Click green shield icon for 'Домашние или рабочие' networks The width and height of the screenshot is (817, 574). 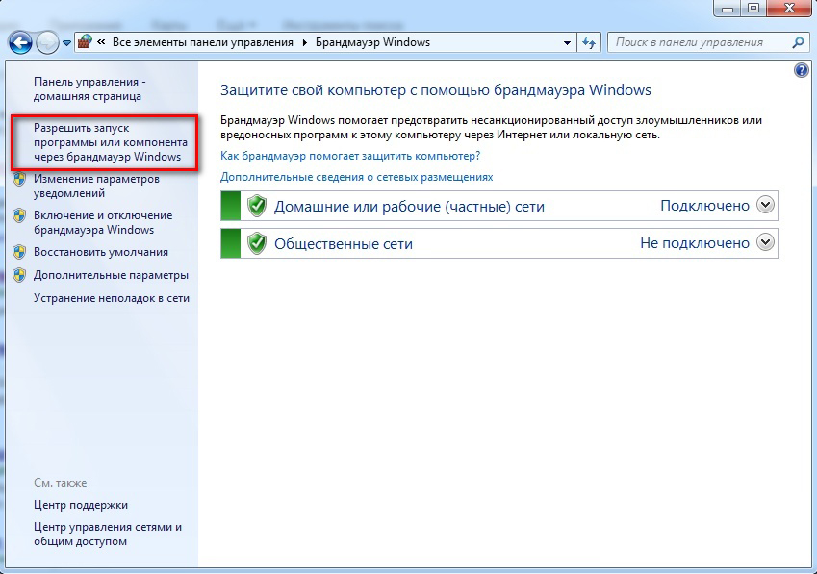pyautogui.click(x=256, y=206)
